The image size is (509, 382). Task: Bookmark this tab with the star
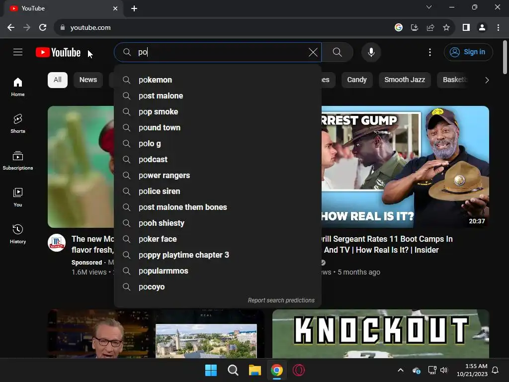446,28
